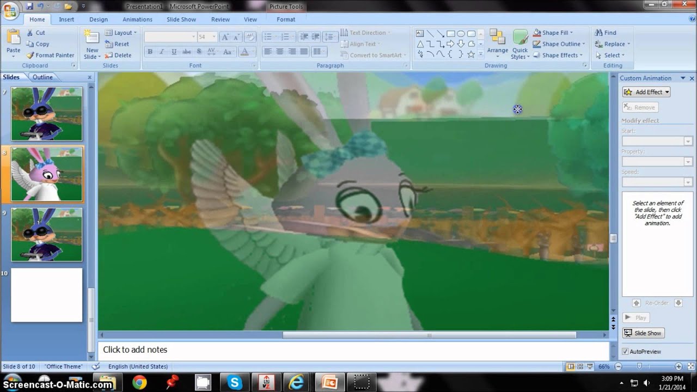Toggle Strikethrough formatting
The width and height of the screenshot is (697, 392).
(186, 52)
